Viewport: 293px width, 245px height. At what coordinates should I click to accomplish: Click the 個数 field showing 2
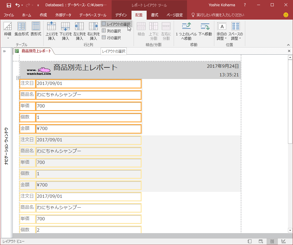tap(88, 230)
